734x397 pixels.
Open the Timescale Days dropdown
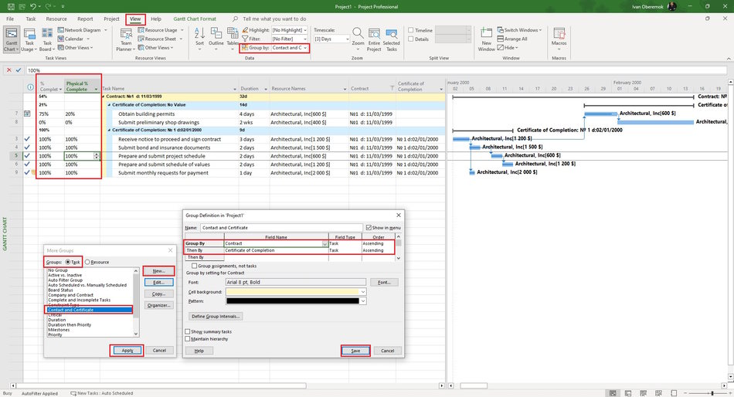[x=347, y=39]
